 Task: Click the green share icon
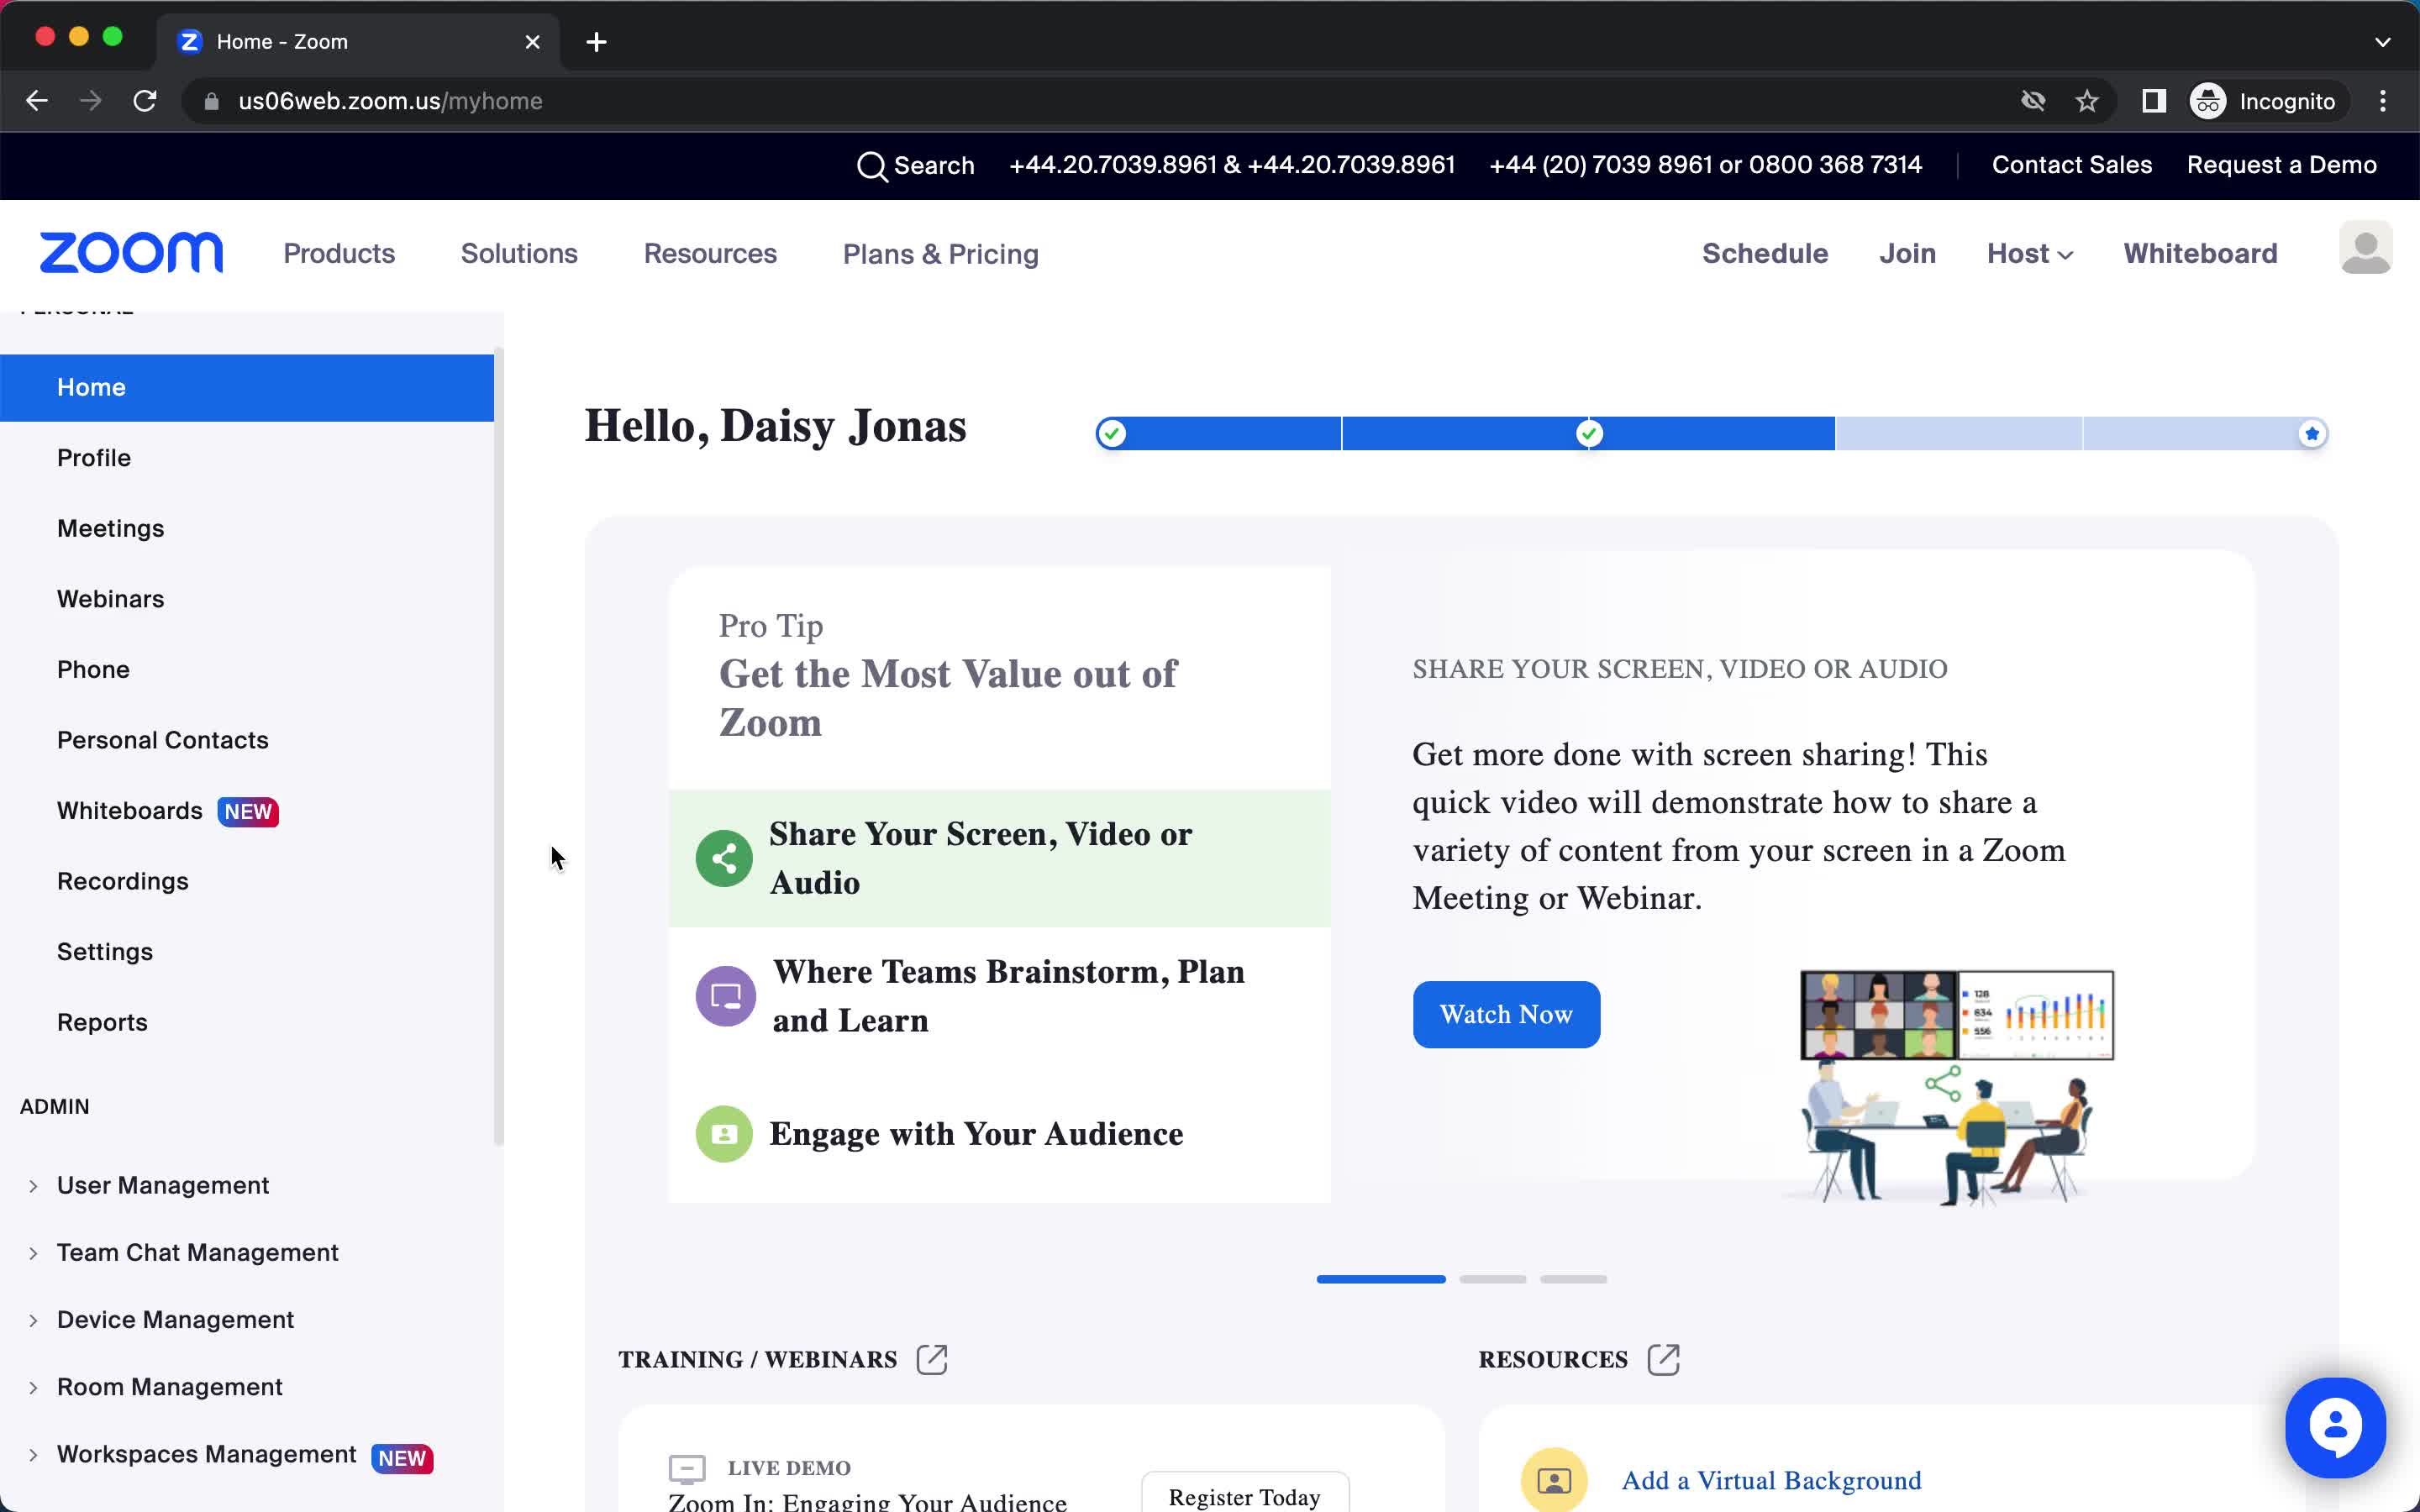[724, 858]
